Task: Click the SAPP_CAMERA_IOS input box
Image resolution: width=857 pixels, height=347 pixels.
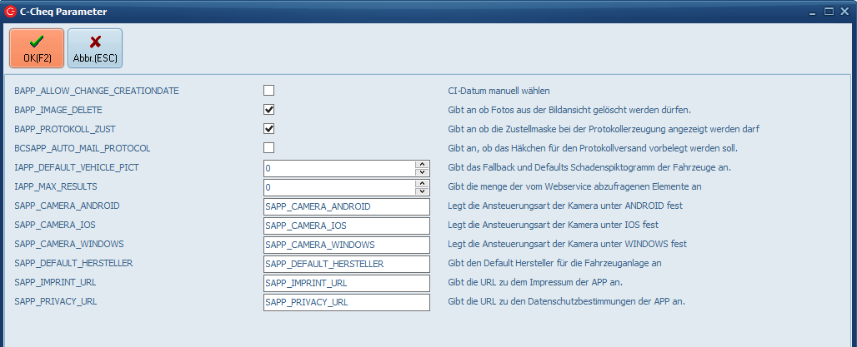Action: click(x=346, y=226)
